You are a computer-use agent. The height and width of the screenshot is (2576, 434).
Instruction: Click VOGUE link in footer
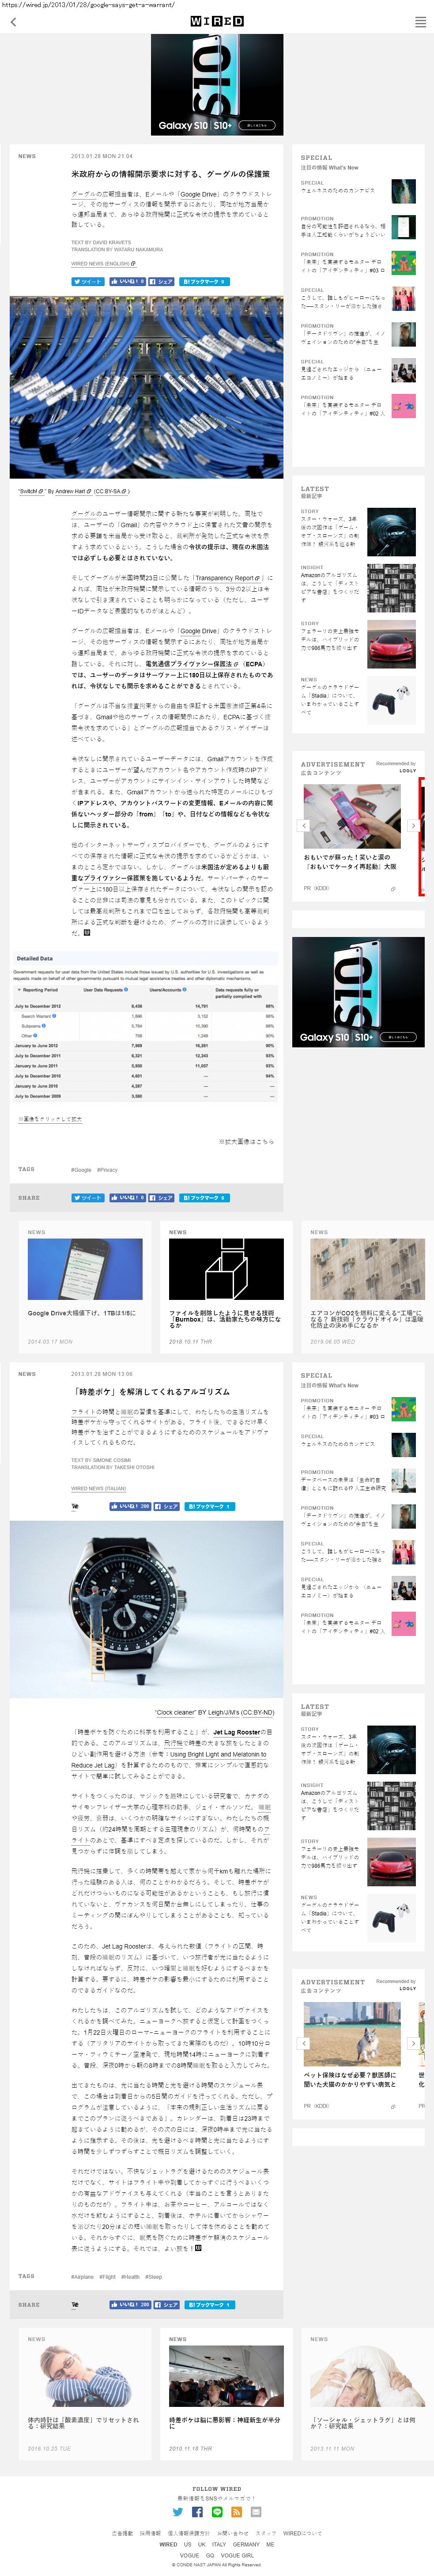coord(189,2555)
